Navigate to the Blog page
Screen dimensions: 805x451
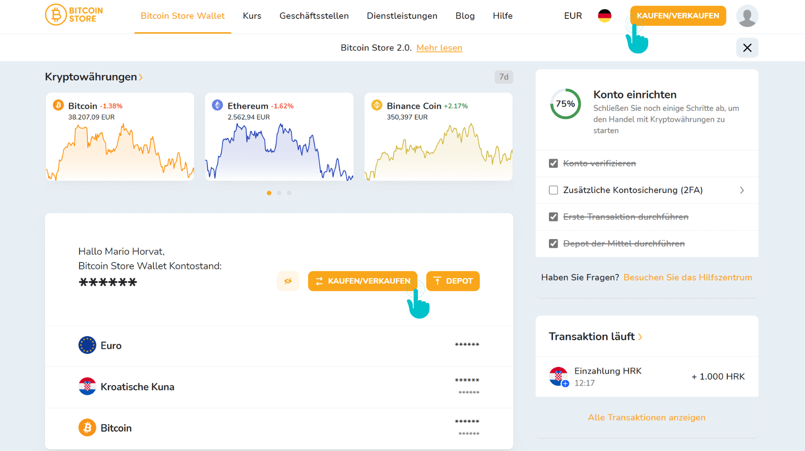pos(465,16)
